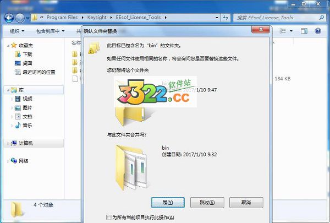Select 文档 library
The width and height of the screenshot is (330, 223).
28,117
